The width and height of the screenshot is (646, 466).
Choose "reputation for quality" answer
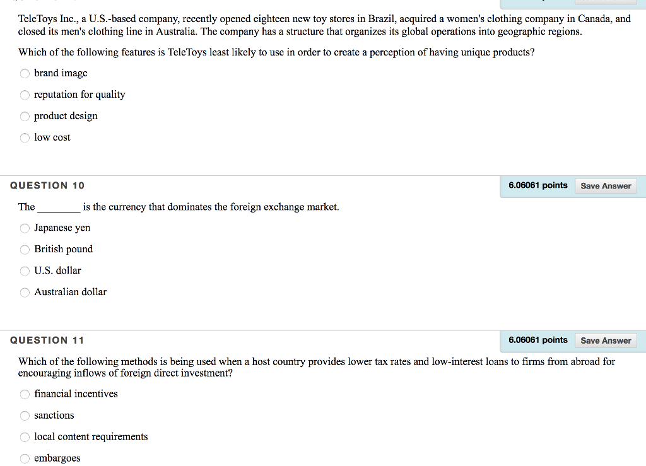25,95
